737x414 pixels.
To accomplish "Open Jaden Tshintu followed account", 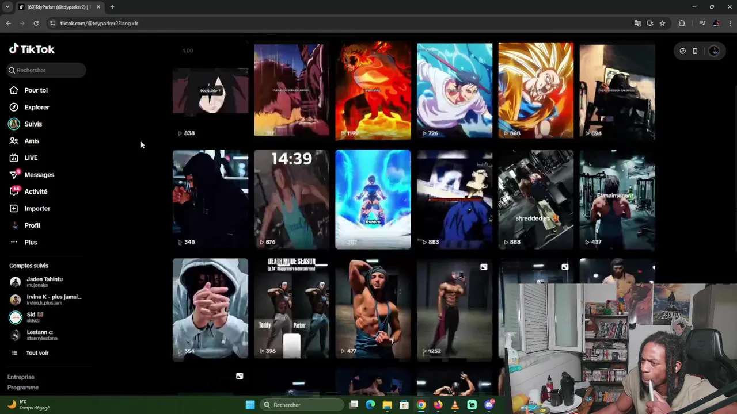I will (46, 282).
